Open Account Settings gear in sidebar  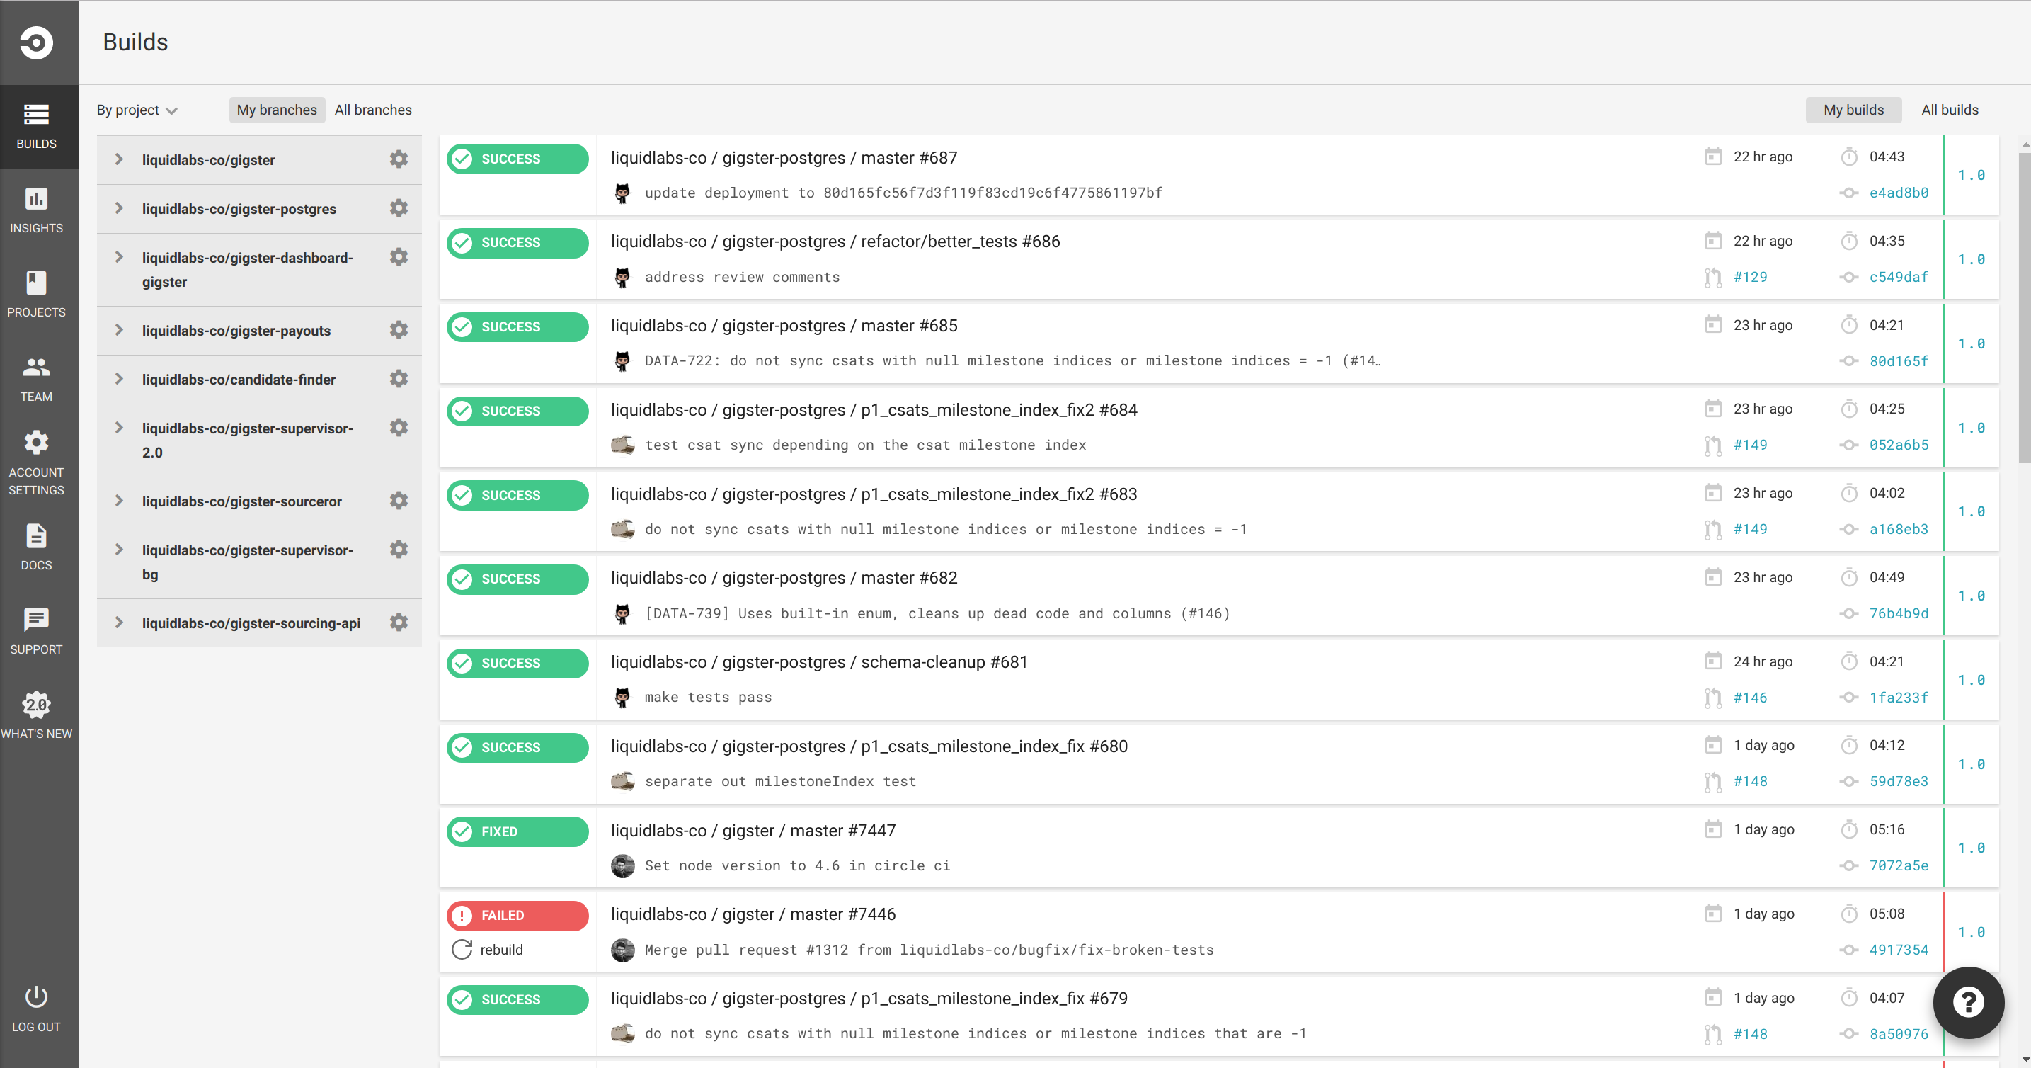pos(36,443)
